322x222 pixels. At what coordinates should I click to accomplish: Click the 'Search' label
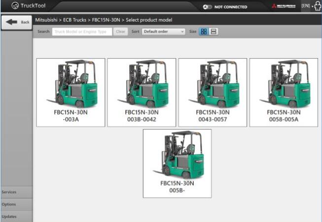[43, 32]
